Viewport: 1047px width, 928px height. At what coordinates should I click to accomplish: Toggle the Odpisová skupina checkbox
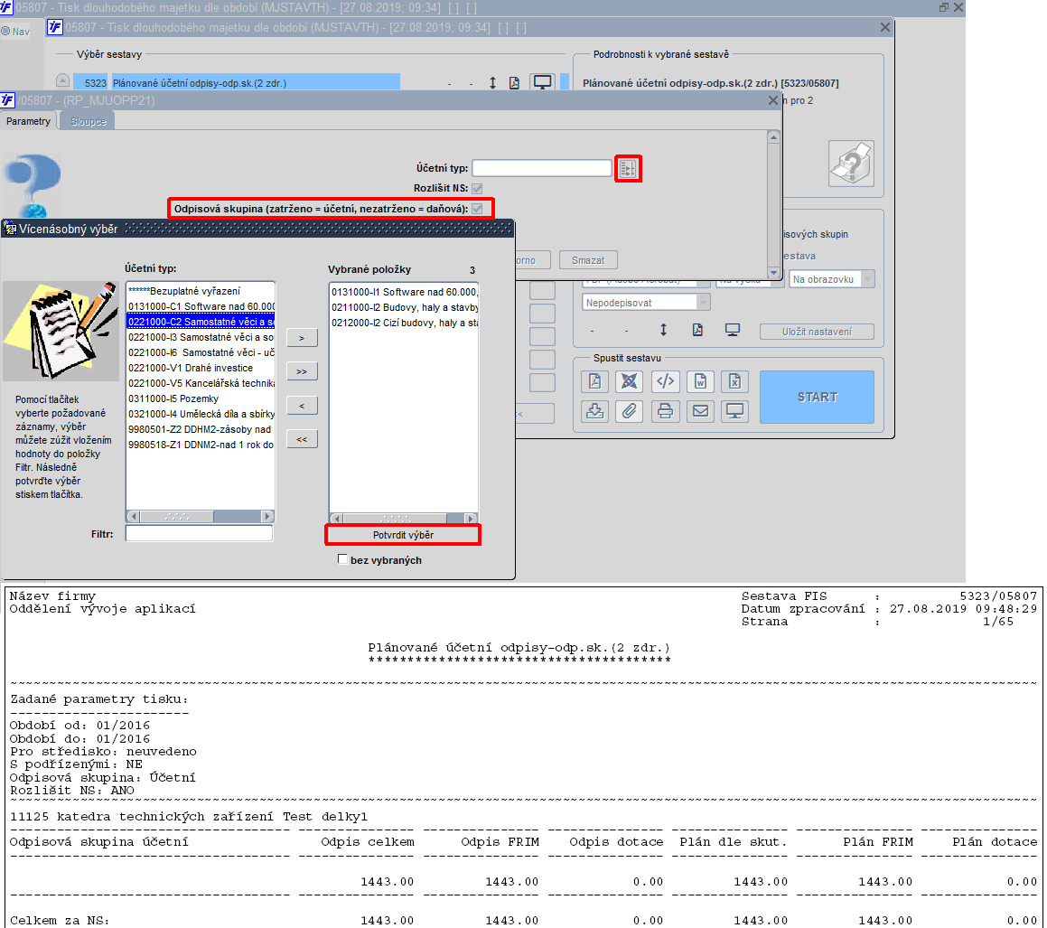tap(477, 209)
